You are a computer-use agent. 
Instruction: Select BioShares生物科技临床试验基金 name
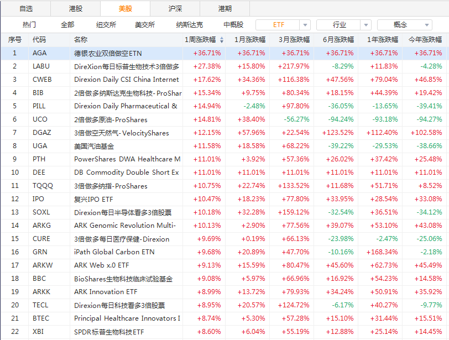point(123,279)
